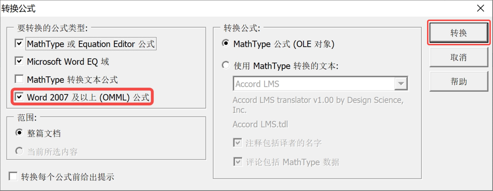Select 整篇文档 range option
The image size is (493, 191).
(x=19, y=133)
